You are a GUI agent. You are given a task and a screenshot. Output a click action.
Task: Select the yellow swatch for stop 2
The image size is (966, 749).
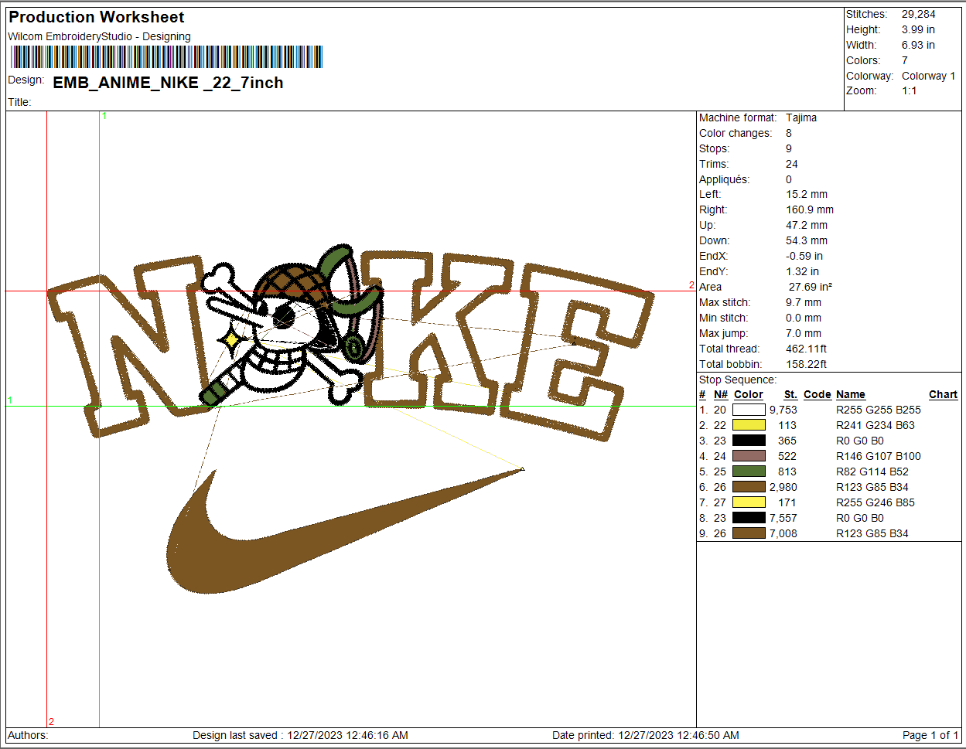(749, 425)
